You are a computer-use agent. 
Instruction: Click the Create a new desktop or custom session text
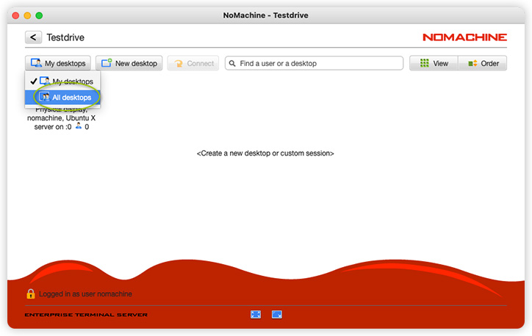[265, 153]
